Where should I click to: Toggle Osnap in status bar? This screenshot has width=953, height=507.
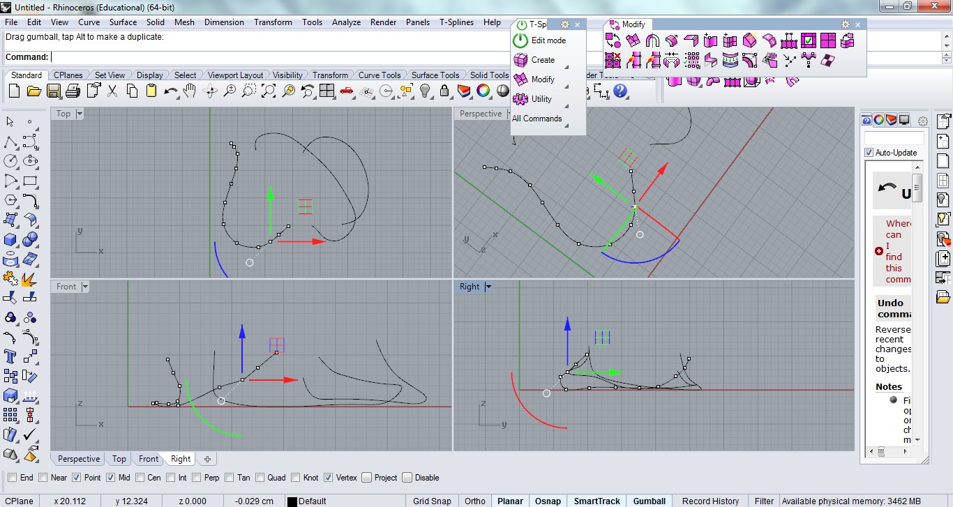[548, 501]
